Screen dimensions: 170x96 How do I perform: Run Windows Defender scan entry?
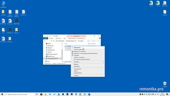click(x=86, y=53)
